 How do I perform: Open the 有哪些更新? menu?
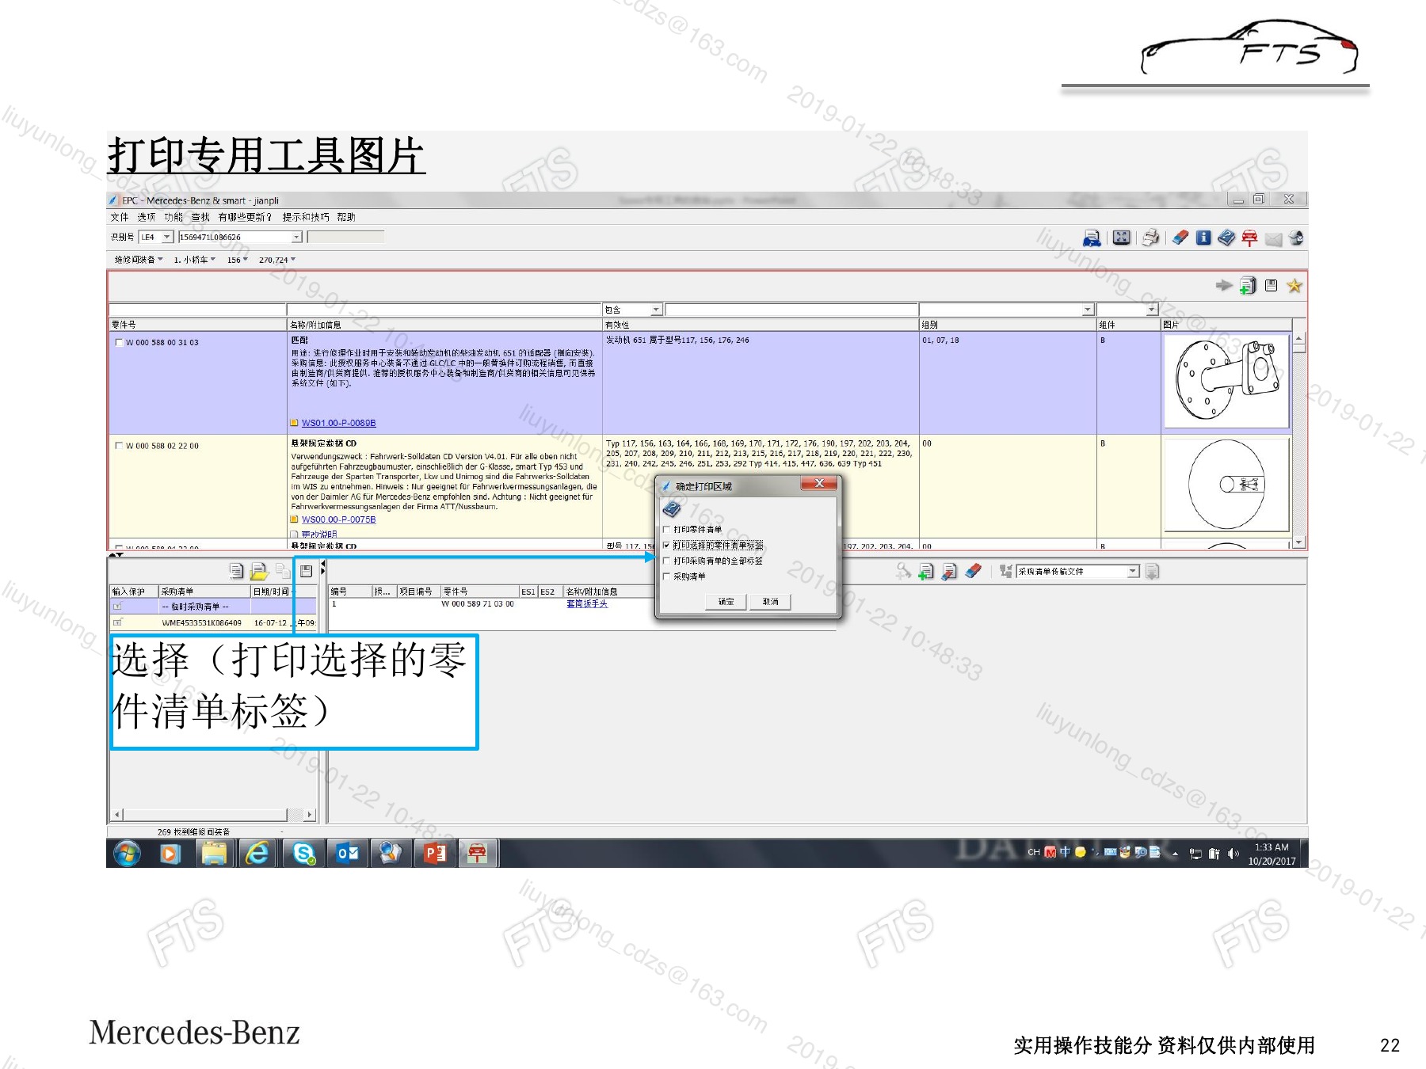point(245,217)
